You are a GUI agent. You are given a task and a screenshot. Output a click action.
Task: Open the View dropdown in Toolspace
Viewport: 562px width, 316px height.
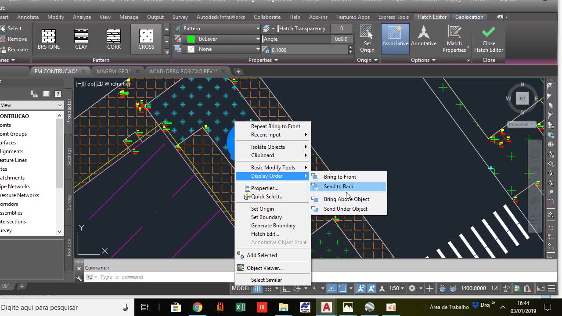tap(31, 105)
